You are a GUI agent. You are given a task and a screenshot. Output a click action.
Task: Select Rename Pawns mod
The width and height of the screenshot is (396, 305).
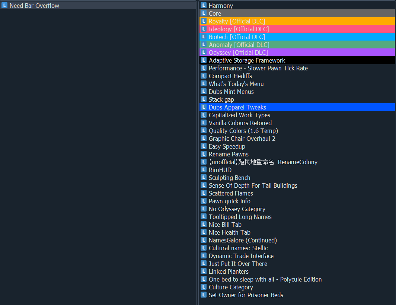pos(297,155)
